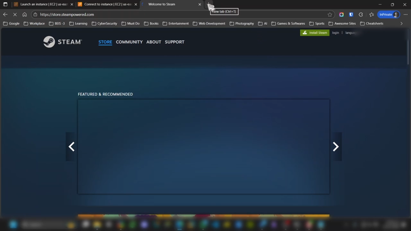Add this page to favorites
The height and width of the screenshot is (231, 411).
pyautogui.click(x=330, y=14)
